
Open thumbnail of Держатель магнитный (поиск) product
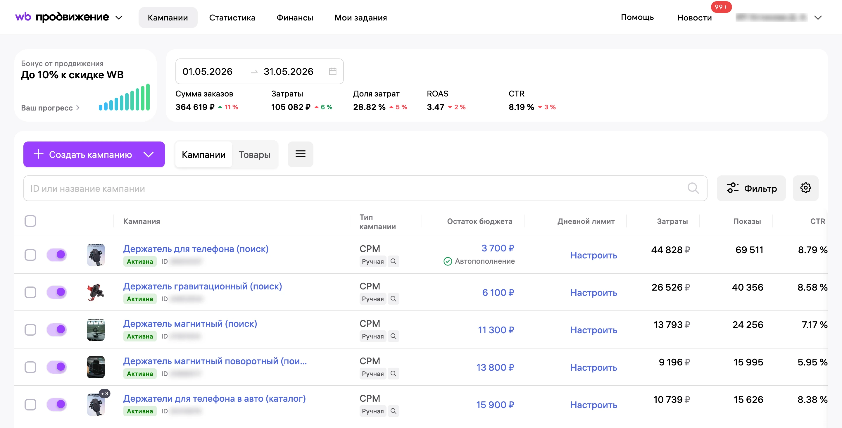pyautogui.click(x=96, y=329)
